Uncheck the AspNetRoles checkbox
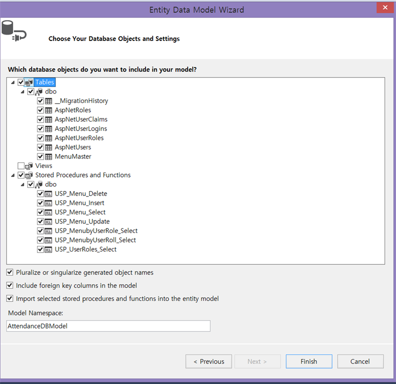 (40, 110)
